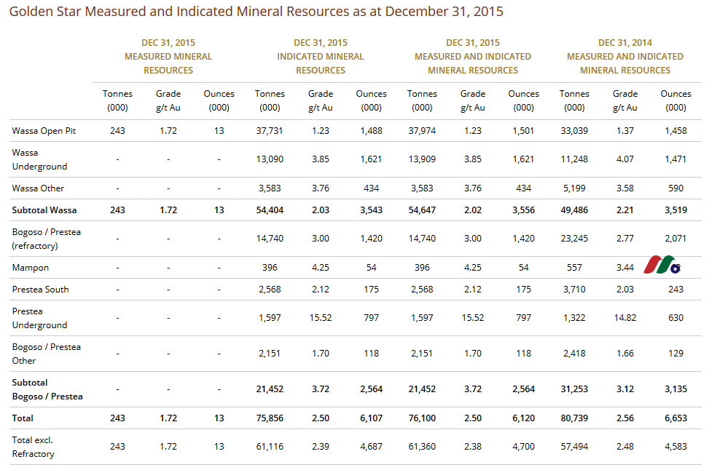Screen dimensions: 709x470
Task: Click the 31,253 tonnes cell
Action: (574, 389)
